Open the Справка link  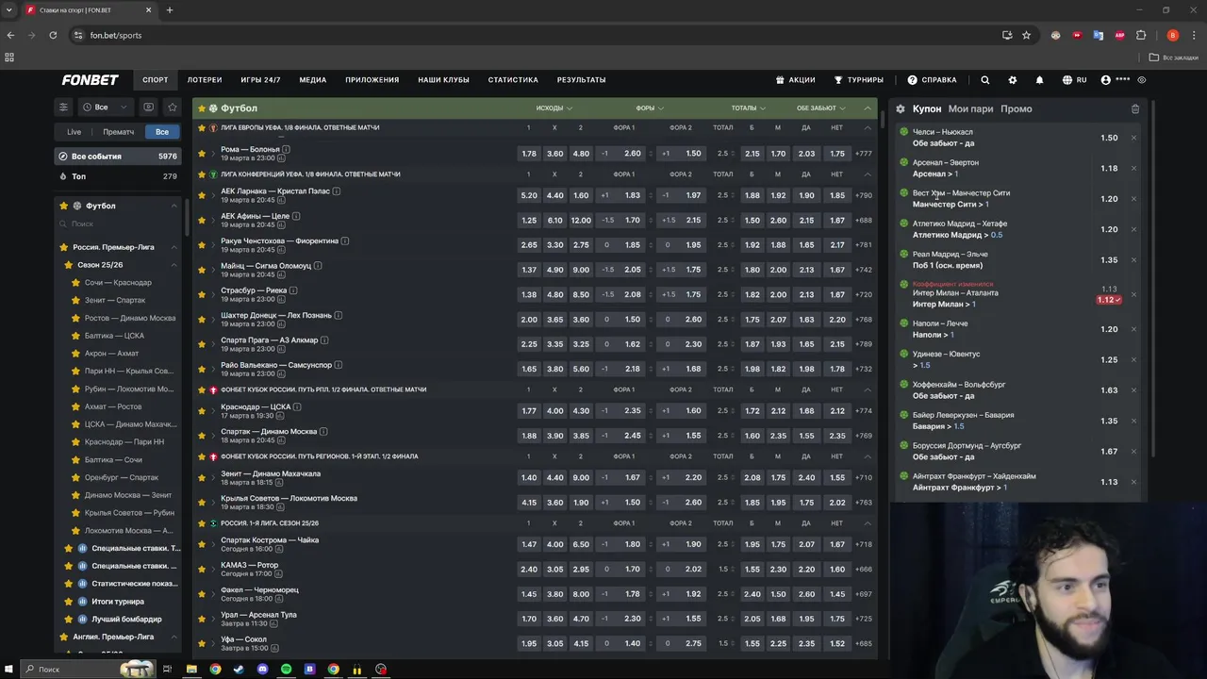(x=933, y=80)
